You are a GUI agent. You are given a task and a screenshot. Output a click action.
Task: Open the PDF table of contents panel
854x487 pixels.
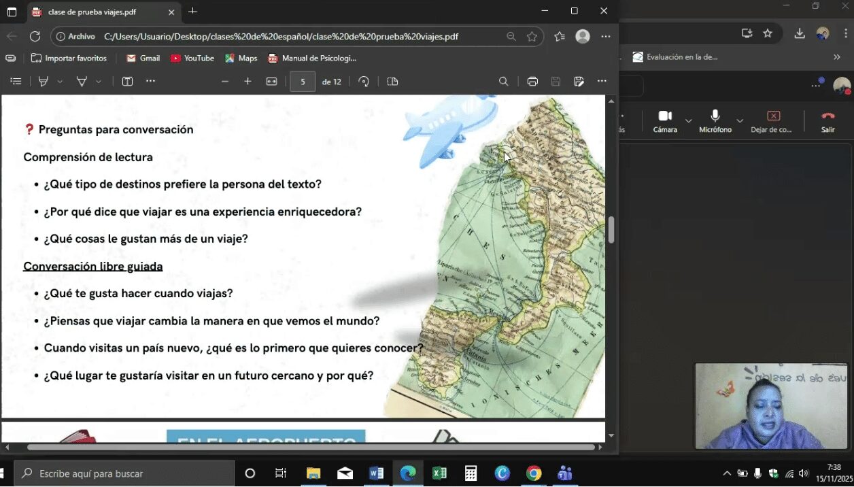click(x=16, y=82)
